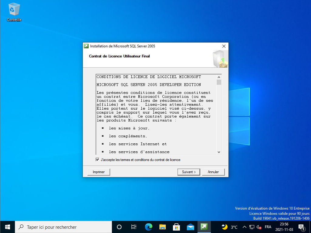The width and height of the screenshot is (311, 233).
Task: Click the muted volume speaker icon
Action: click(x=259, y=227)
